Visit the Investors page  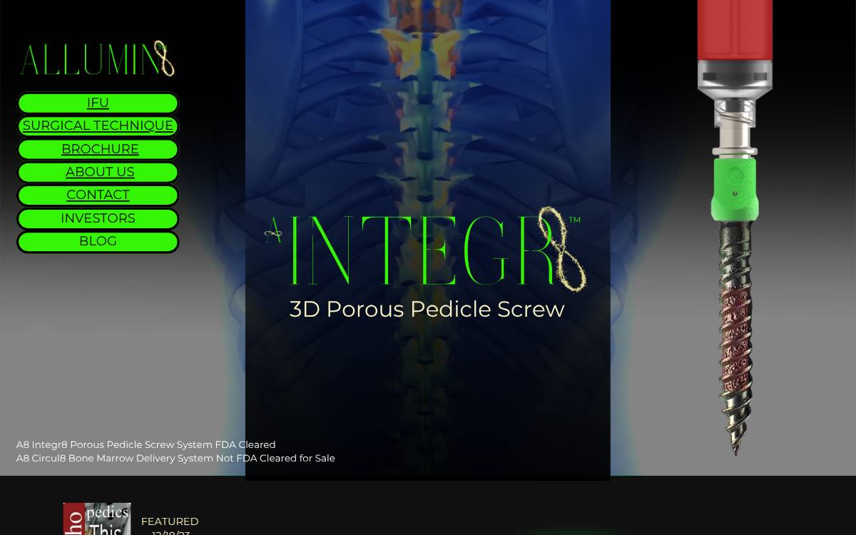point(98,218)
